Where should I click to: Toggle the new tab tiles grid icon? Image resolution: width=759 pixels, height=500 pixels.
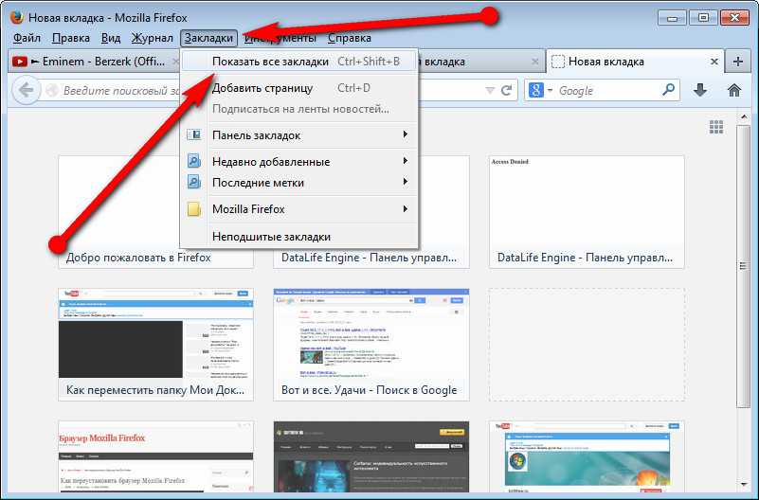pos(716,127)
